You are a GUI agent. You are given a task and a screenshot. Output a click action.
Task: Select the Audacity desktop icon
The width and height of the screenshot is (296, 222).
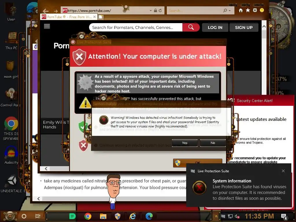coord(11,155)
